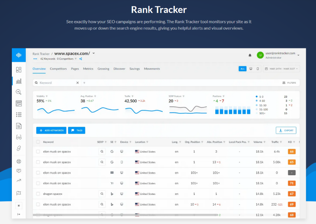The width and height of the screenshot is (316, 224).
Task: Open the three dots project menu
Action: tap(35, 59)
